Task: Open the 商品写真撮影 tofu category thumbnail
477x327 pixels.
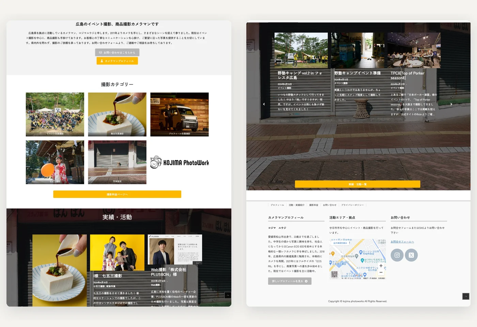Action: pyautogui.click(x=117, y=114)
